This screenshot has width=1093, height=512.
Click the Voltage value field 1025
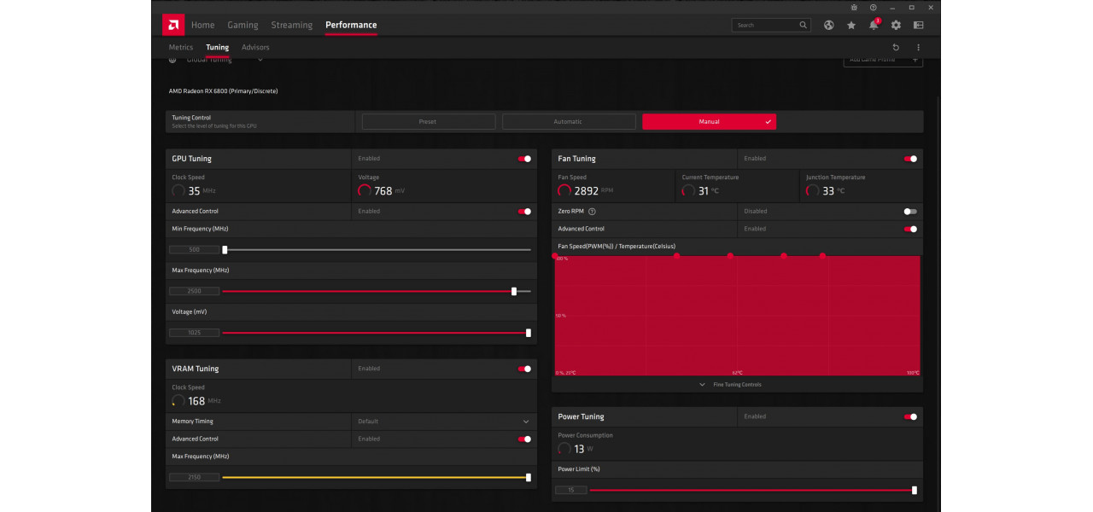[x=195, y=333]
